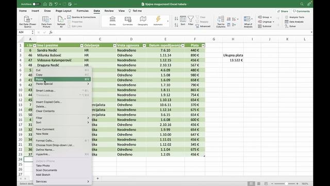Toggle the Filter funnel button
Screen dimensions: 330x186
[x=191, y=21]
